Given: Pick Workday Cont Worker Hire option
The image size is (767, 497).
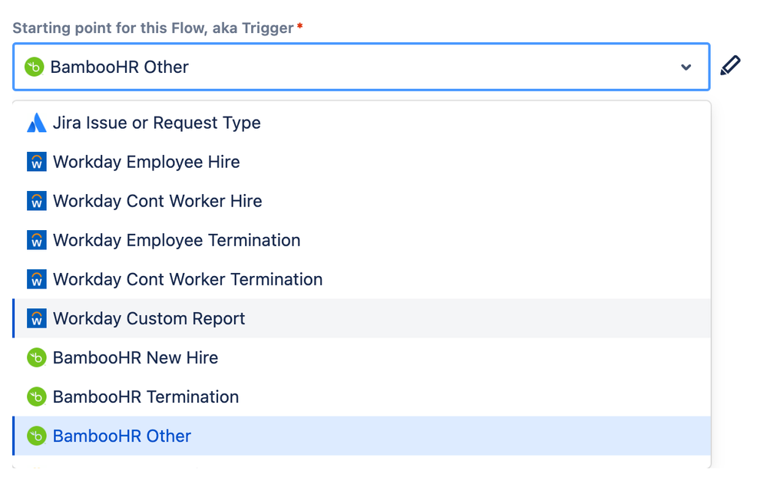Looking at the screenshot, I should point(157,201).
